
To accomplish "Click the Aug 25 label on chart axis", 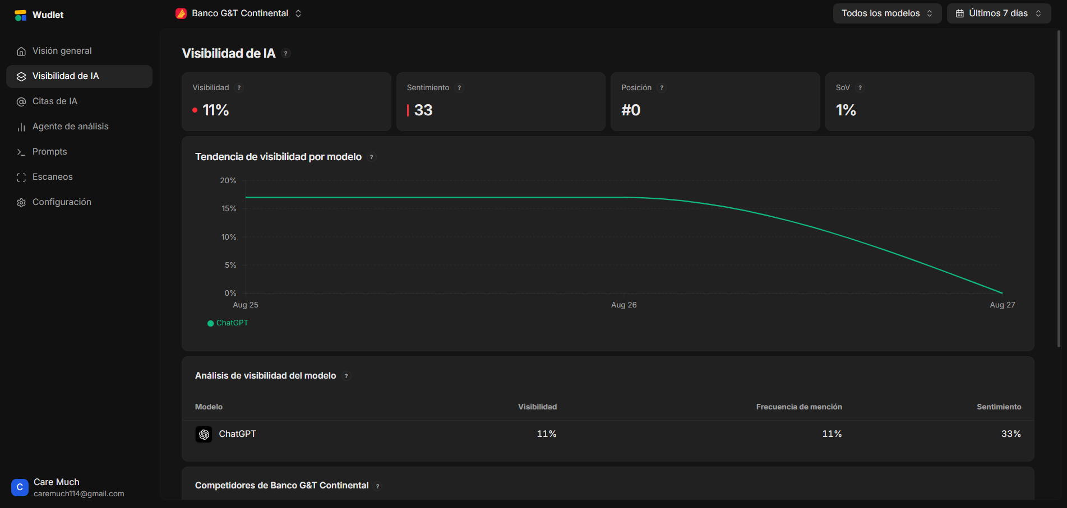I will [x=246, y=305].
